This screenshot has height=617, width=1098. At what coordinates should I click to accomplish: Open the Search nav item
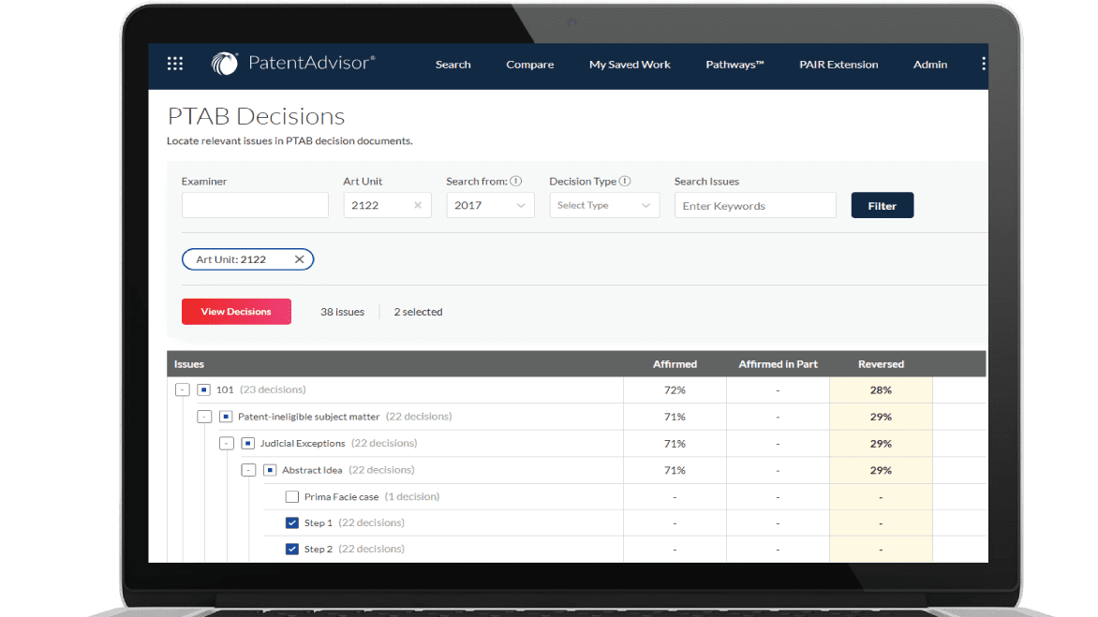(453, 65)
